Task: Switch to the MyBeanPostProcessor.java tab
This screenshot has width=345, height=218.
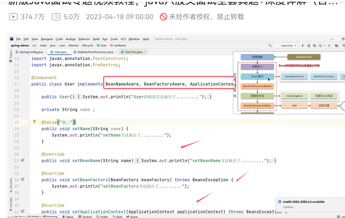Action: (95, 52)
